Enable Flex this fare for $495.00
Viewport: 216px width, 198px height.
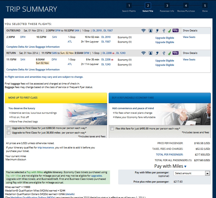point(112,128)
